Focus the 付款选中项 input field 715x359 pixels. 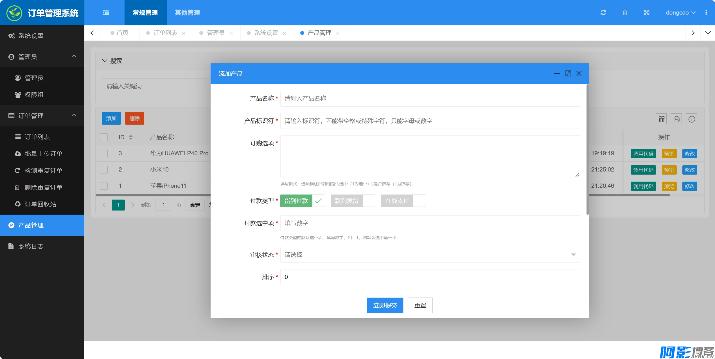[x=430, y=223]
